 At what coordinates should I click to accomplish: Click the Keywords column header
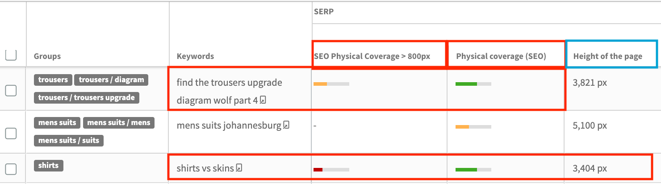195,56
